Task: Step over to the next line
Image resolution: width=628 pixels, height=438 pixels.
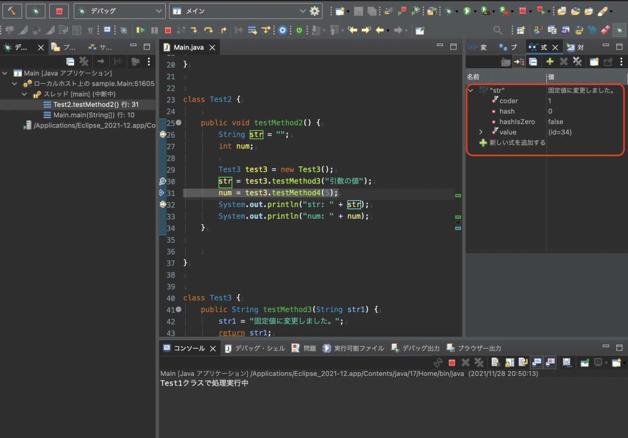Action: click(209, 30)
